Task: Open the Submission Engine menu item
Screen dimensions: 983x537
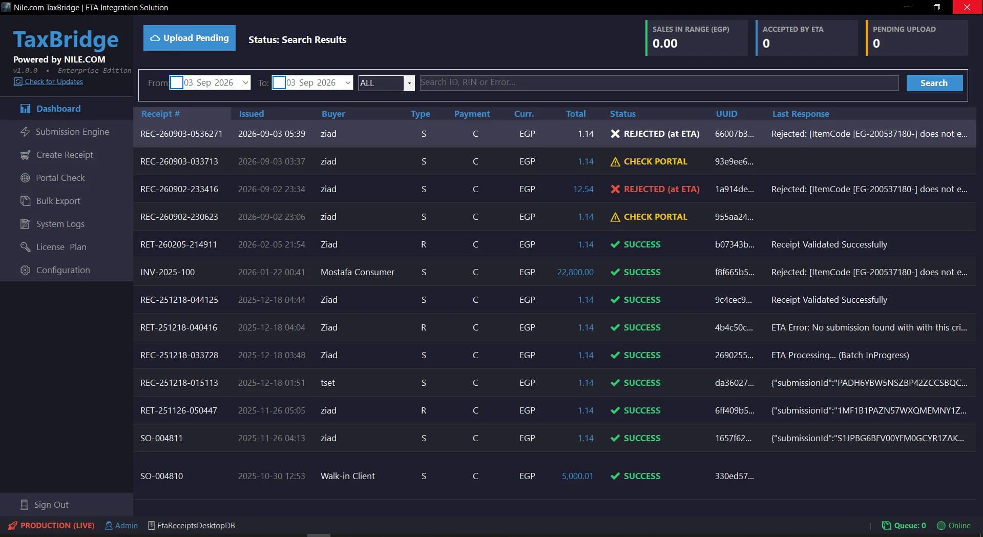Action: pos(67,132)
